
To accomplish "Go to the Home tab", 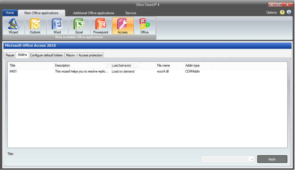I will pos(10,13).
